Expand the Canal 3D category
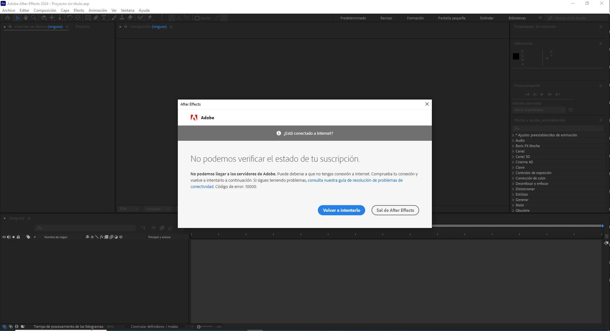This screenshot has width=610, height=331. click(513, 157)
